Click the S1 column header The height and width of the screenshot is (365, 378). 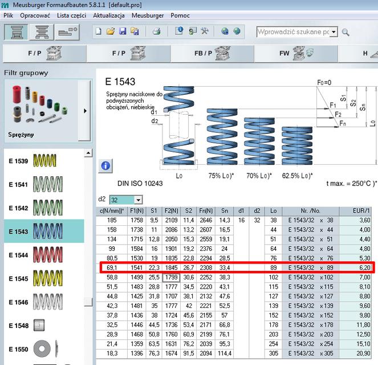click(x=154, y=211)
